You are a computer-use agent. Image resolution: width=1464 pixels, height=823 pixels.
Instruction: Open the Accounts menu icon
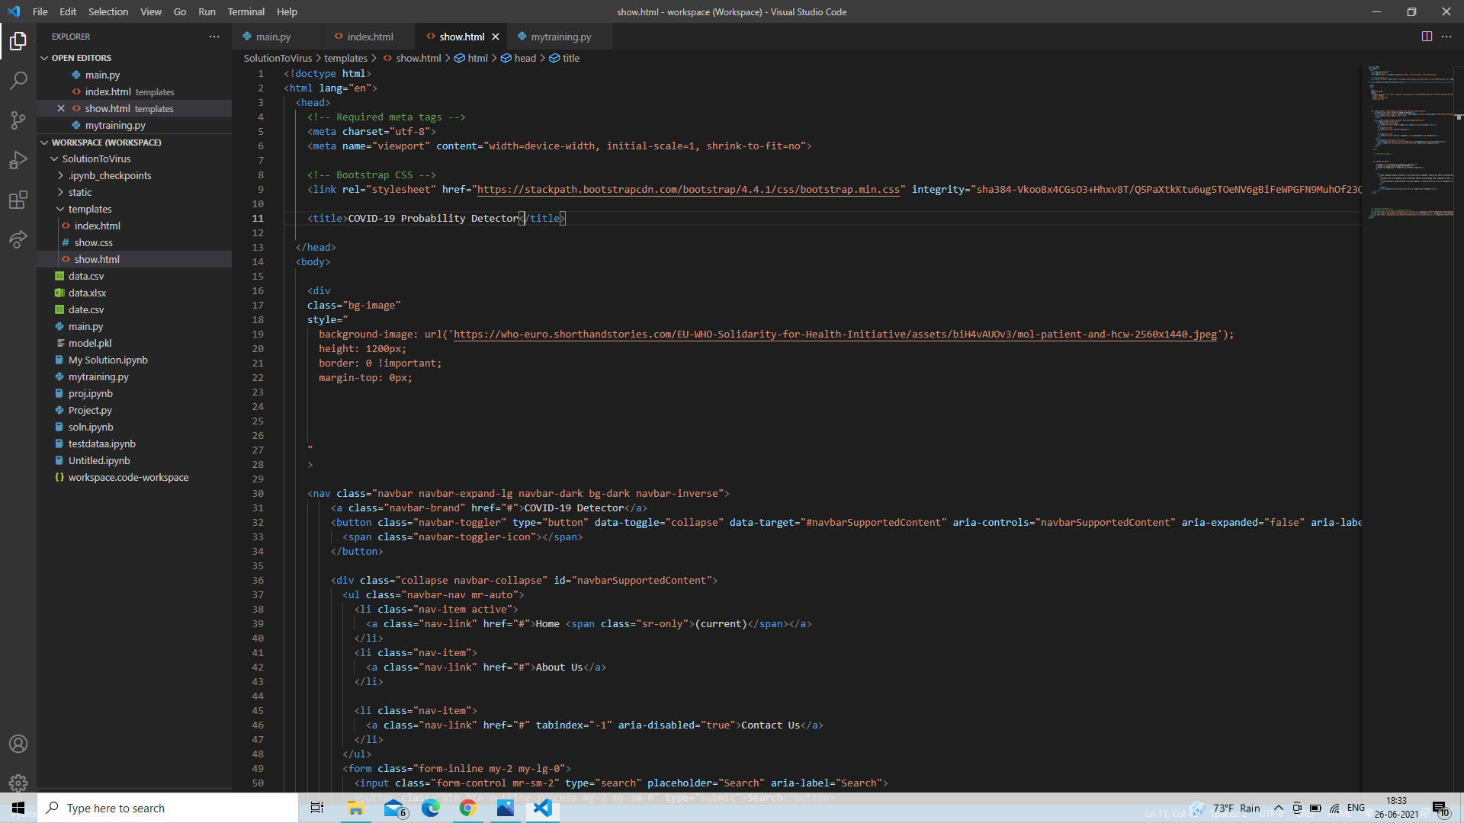coord(18,744)
